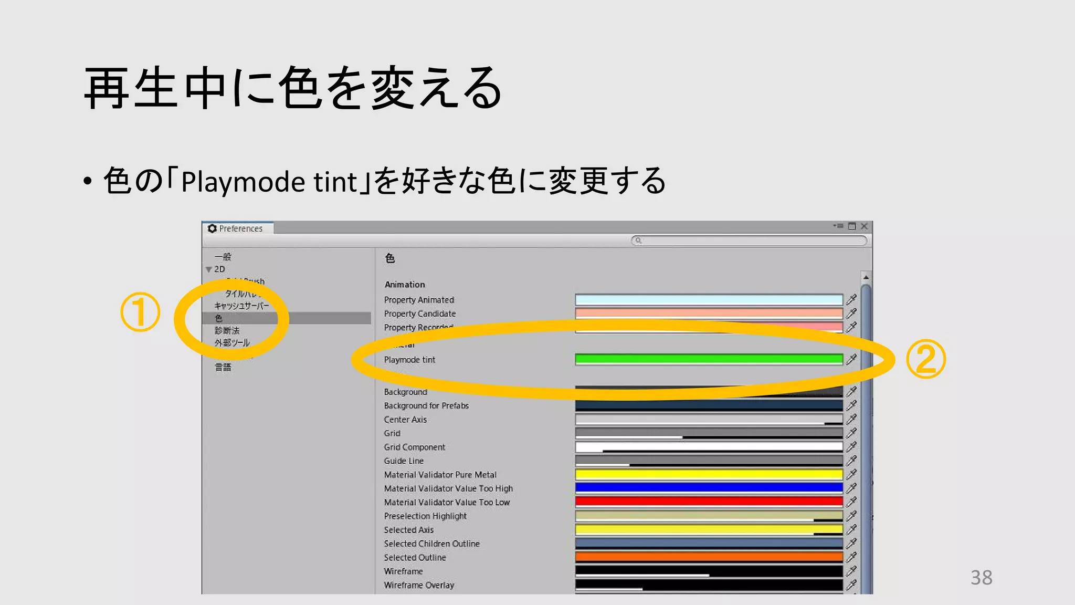Use the Wireframe eyedropper
1075x605 pixels.
851,571
